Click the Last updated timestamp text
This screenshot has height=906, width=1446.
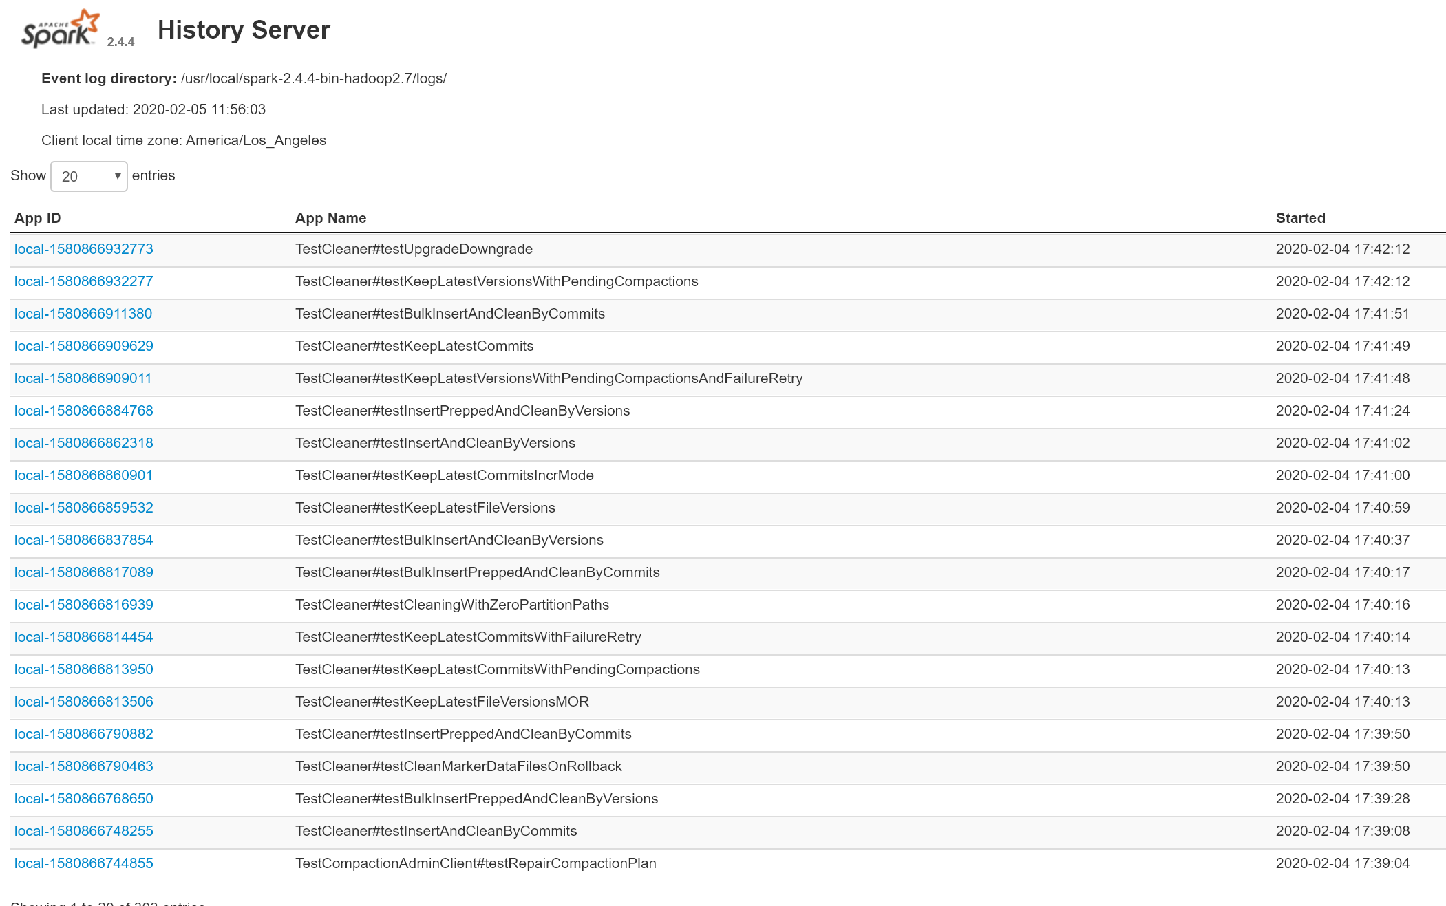[x=153, y=109]
